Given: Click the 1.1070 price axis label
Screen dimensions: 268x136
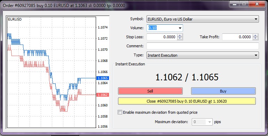Looking at the screenshot, I should click(103, 50).
